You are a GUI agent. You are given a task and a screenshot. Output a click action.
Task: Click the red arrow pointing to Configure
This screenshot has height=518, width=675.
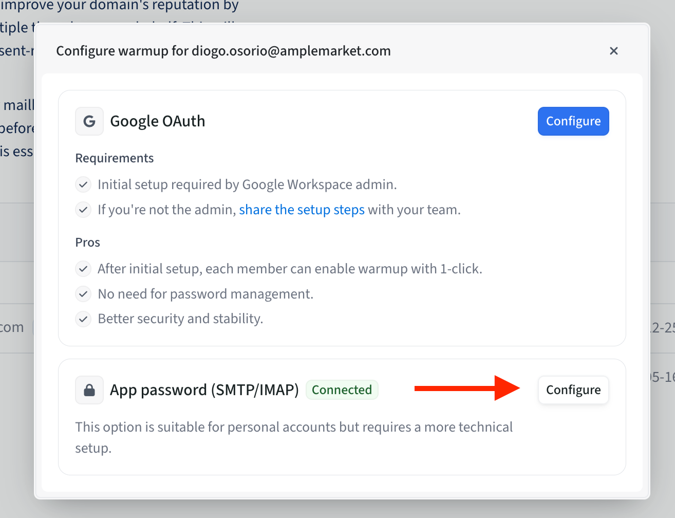tap(466, 388)
